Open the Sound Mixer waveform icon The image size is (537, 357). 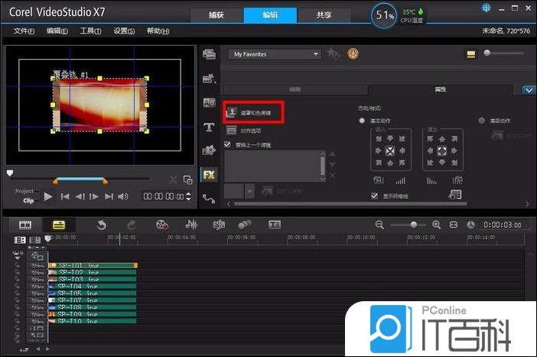tap(191, 225)
